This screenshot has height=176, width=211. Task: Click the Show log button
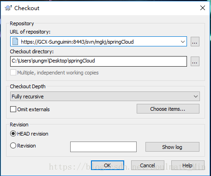click(x=172, y=147)
